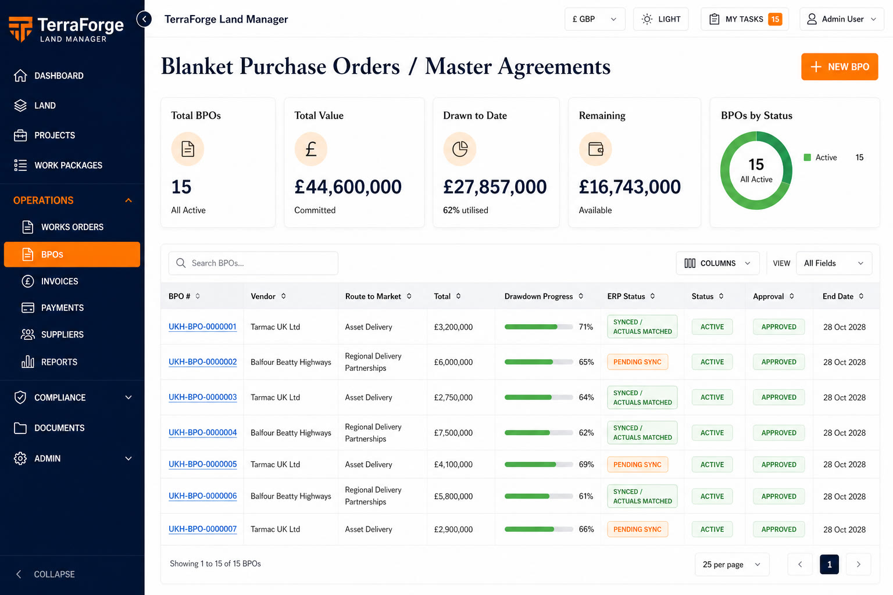Click the Total Value pound icon
This screenshot has height=595, width=893.
(311, 149)
